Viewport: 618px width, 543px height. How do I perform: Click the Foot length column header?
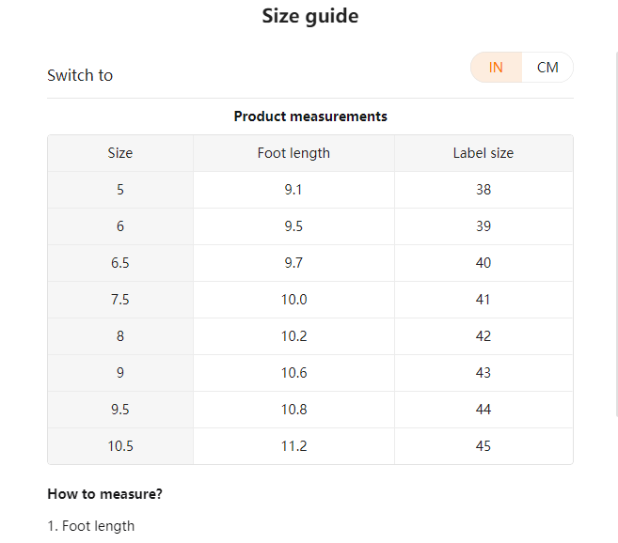293,153
